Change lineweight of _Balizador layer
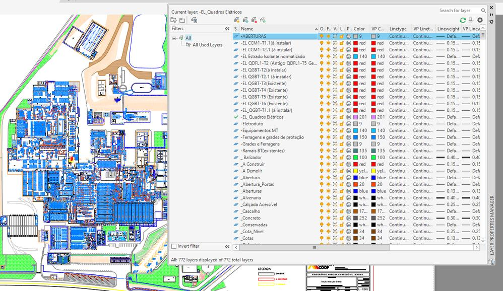 click(448, 158)
